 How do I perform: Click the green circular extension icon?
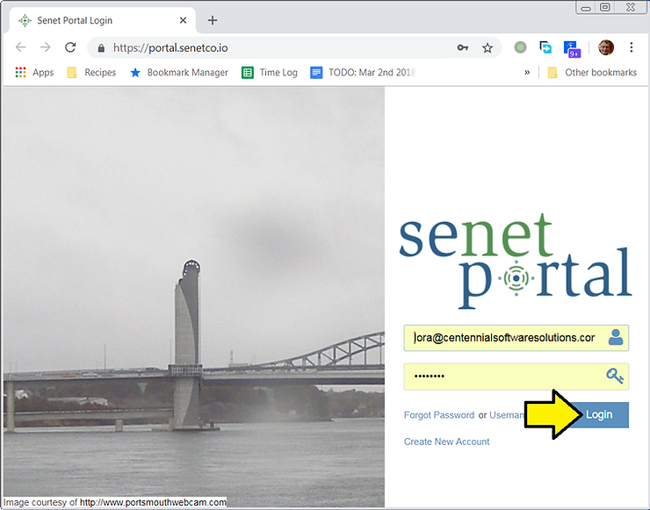click(521, 47)
